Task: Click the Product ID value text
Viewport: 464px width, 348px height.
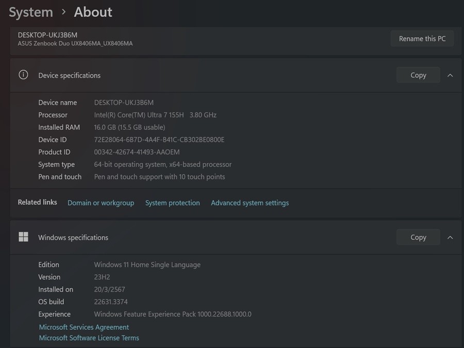Action: (x=137, y=152)
